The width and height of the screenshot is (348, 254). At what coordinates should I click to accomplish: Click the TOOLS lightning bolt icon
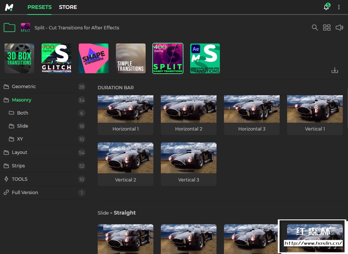click(6, 179)
